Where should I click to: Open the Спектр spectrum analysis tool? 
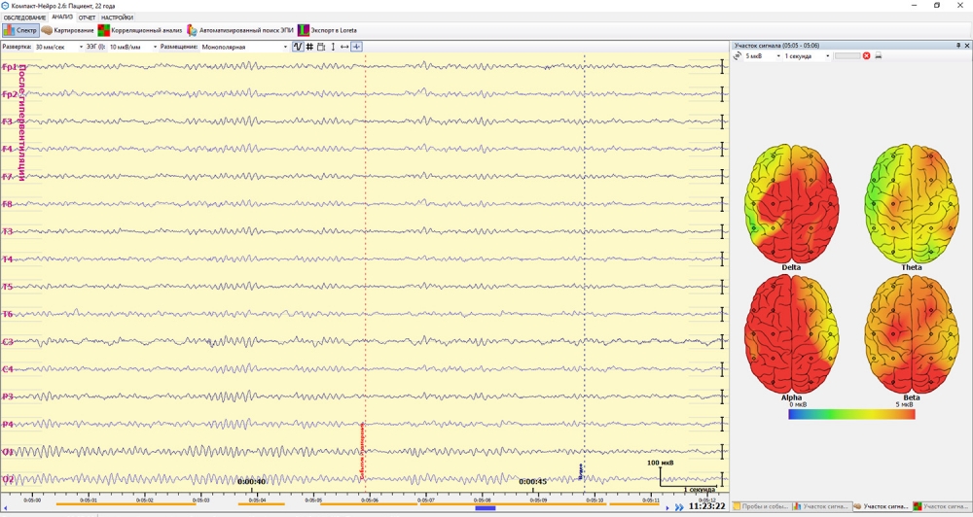[20, 30]
